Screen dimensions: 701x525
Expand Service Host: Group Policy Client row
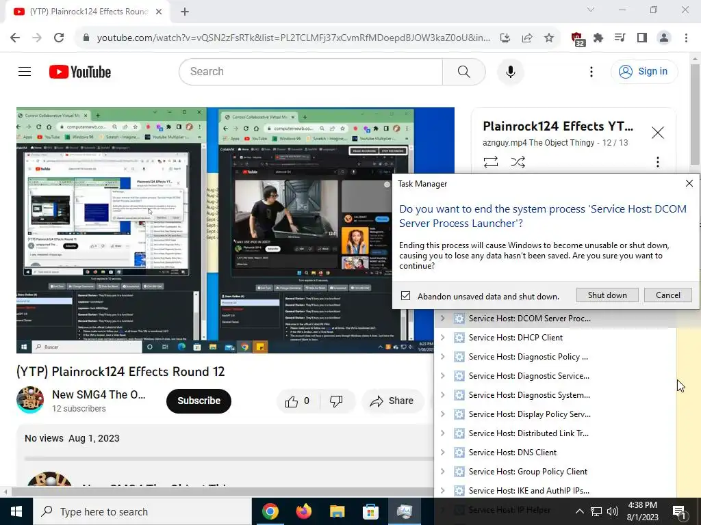[x=443, y=472]
